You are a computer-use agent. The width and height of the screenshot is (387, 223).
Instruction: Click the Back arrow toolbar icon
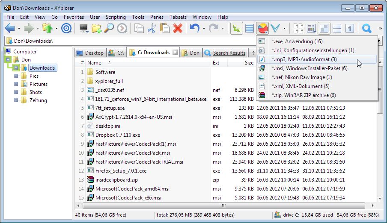tap(9, 28)
